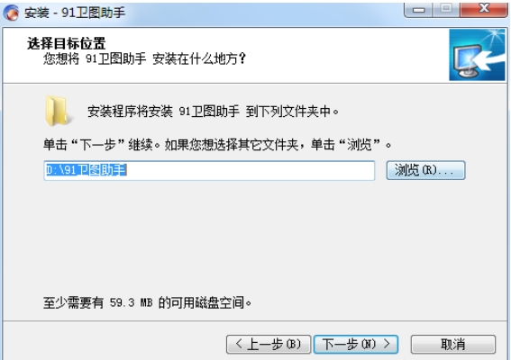The image size is (511, 360).
Task: Minimize the installer window
Action: point(418,10)
